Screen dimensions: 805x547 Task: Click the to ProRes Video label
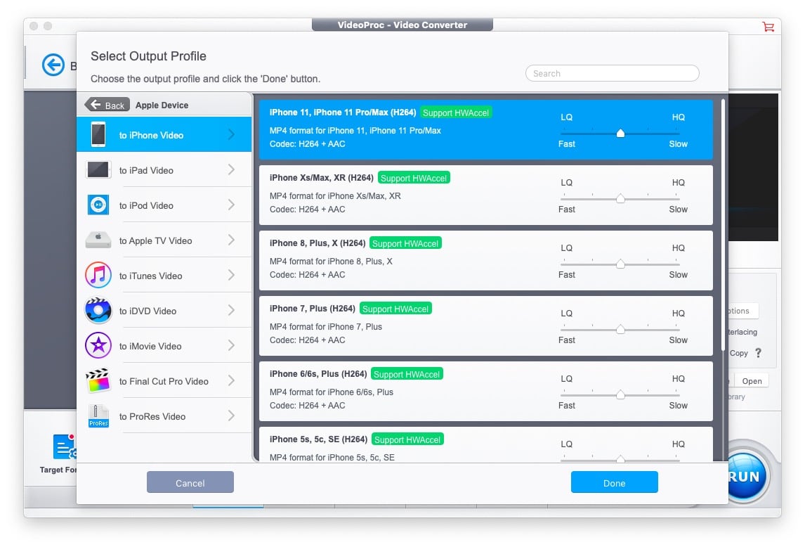[x=152, y=416]
